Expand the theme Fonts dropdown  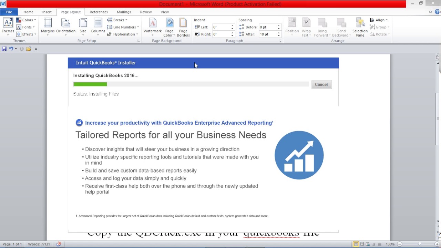pos(26,27)
